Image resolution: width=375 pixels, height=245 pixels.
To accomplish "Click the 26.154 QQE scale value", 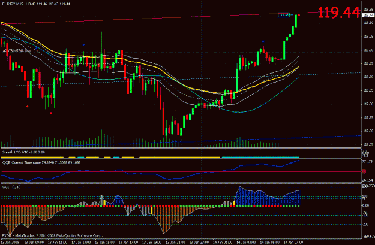I will click(x=368, y=180).
